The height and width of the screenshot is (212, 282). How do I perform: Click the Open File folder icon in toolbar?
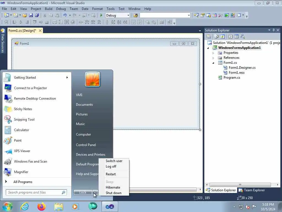pos(25,15)
